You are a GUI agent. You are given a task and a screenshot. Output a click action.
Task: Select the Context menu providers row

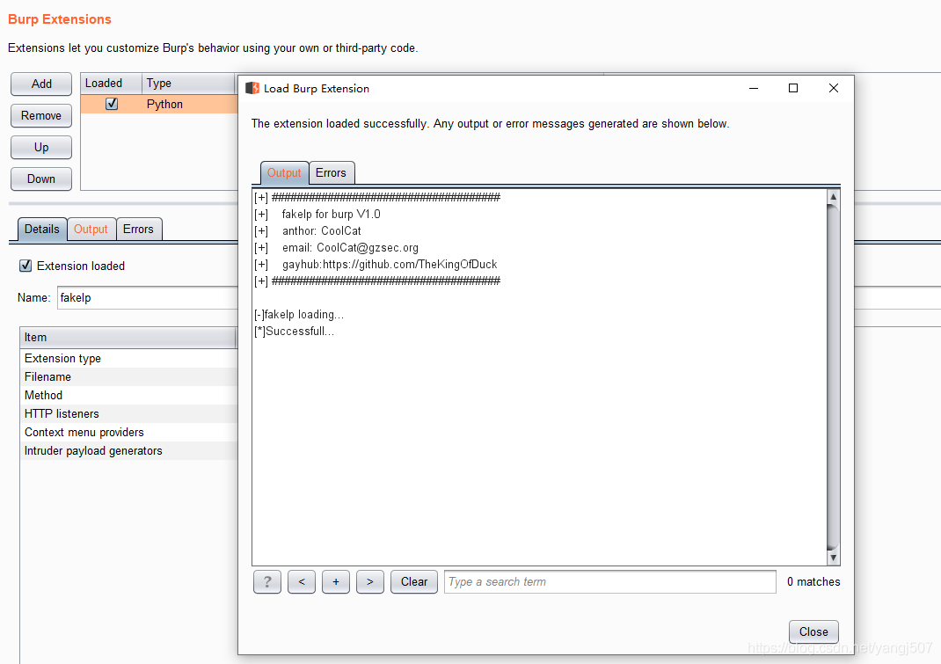[129, 433]
